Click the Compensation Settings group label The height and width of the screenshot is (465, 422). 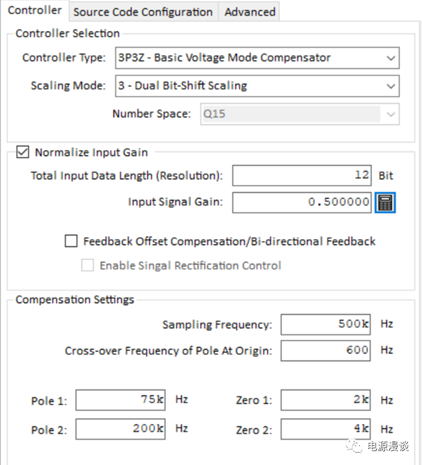point(75,300)
